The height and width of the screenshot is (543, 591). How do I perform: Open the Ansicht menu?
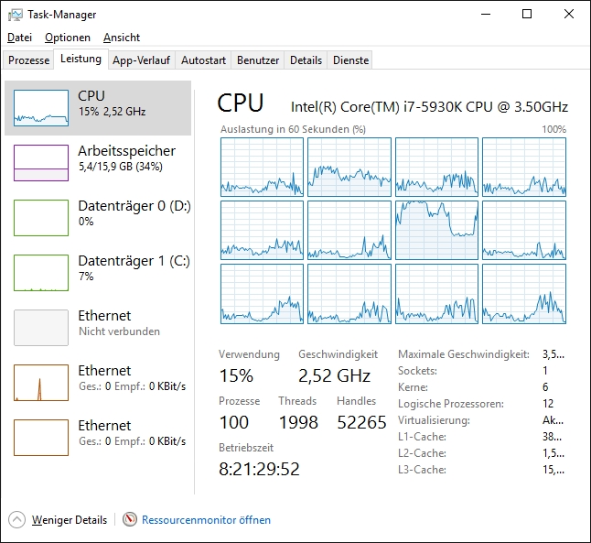tap(122, 38)
